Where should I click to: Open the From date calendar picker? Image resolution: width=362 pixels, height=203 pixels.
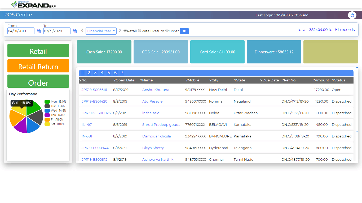pos(39,31)
